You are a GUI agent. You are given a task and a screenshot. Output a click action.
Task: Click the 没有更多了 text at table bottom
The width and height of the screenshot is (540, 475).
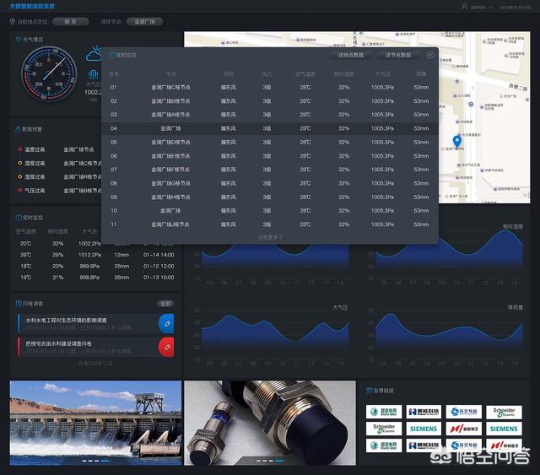[270, 237]
